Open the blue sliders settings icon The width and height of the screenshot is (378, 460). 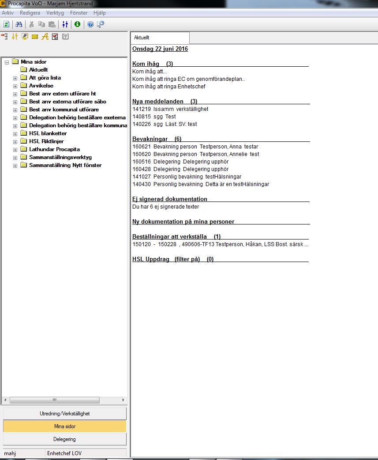pyautogui.click(x=65, y=24)
